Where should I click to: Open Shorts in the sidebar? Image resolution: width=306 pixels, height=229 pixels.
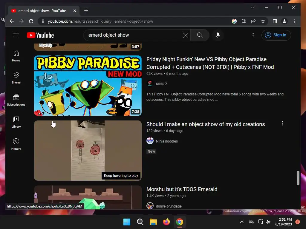16,78
